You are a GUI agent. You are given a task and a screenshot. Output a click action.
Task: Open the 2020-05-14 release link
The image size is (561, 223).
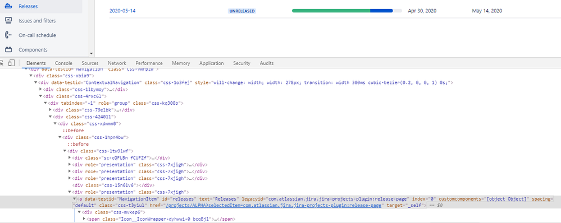point(122,11)
